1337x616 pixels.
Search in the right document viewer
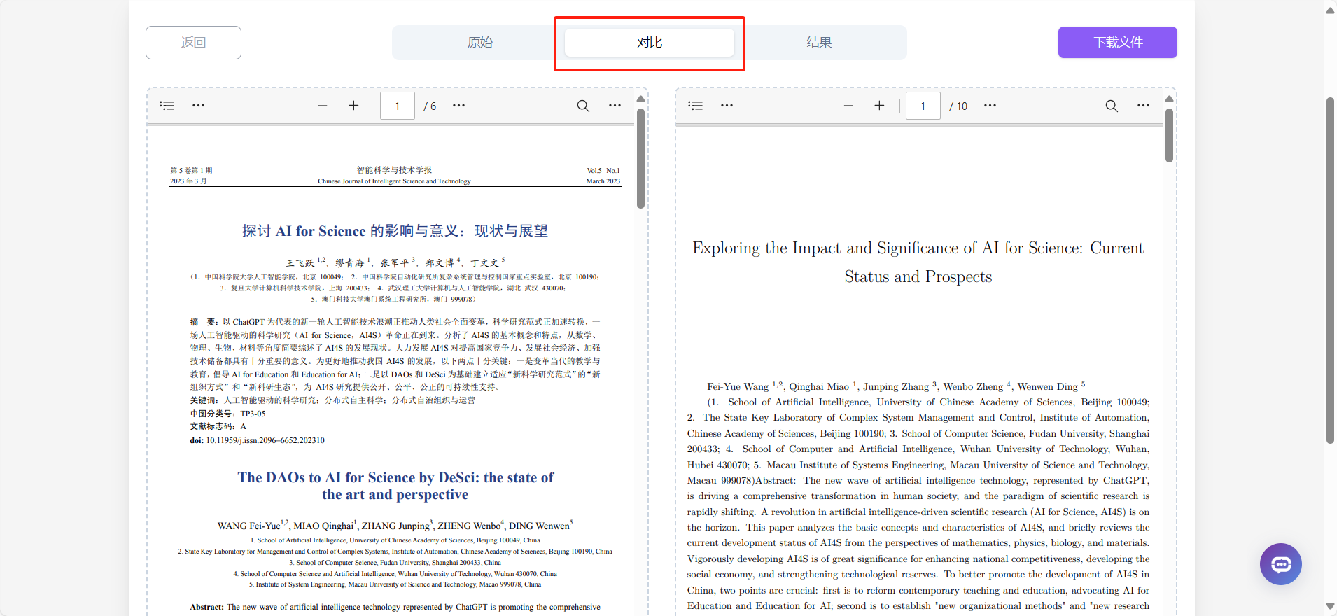[x=1112, y=106]
